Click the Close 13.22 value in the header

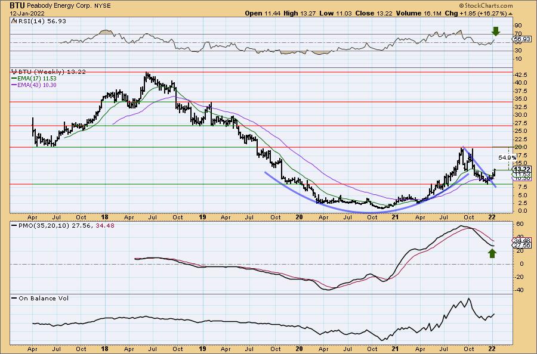pos(374,13)
